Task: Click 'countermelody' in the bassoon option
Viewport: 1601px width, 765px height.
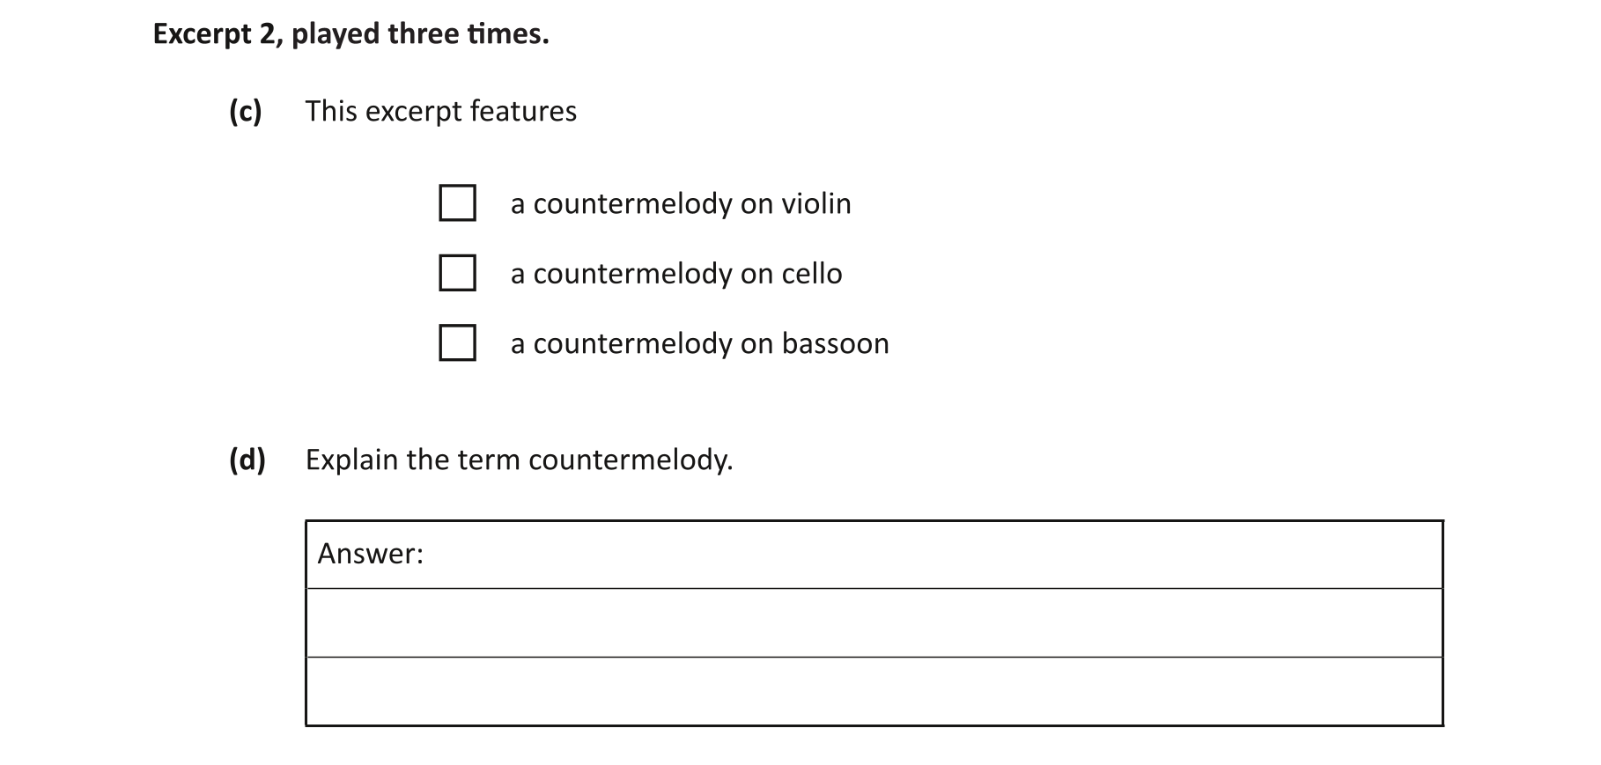Action: tap(632, 343)
